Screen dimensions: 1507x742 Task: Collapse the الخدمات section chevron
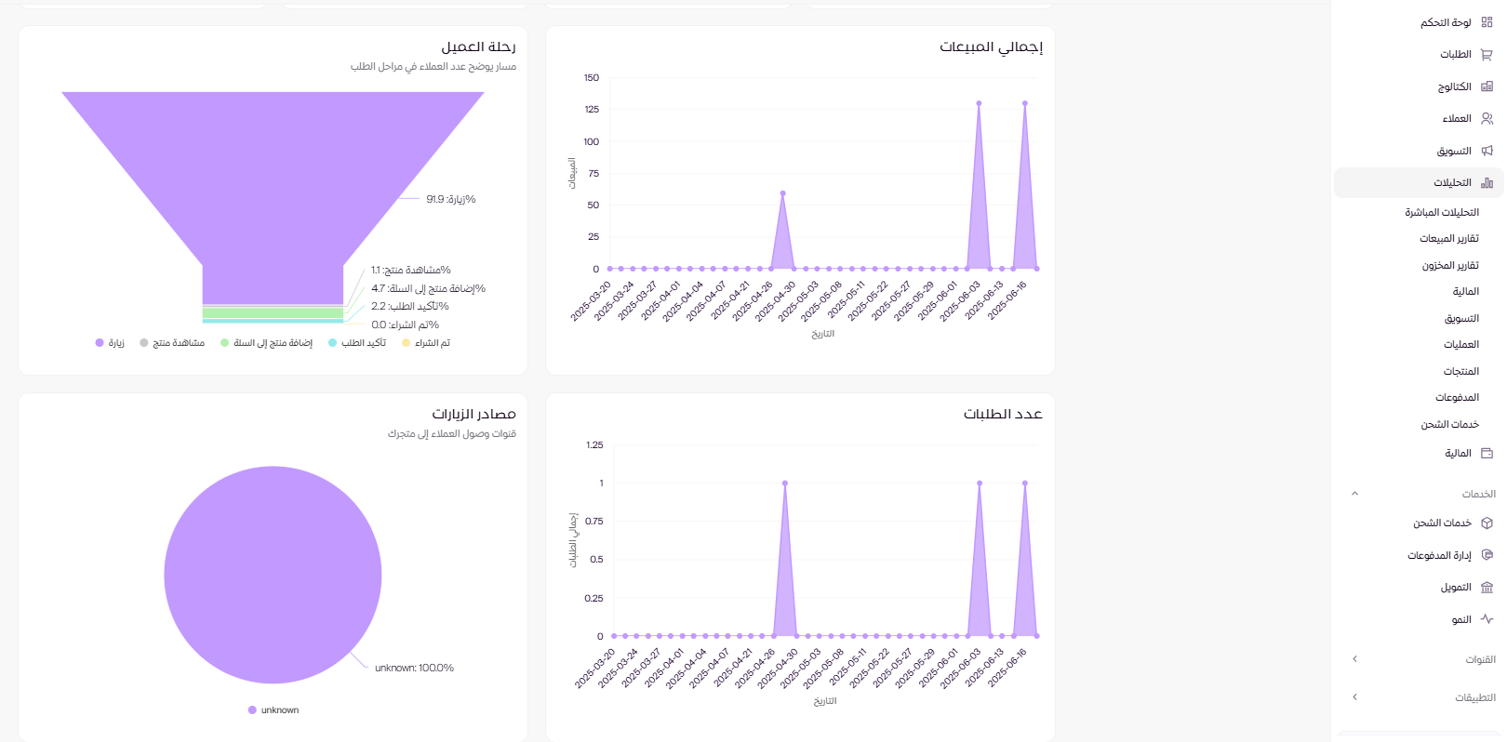(1354, 494)
